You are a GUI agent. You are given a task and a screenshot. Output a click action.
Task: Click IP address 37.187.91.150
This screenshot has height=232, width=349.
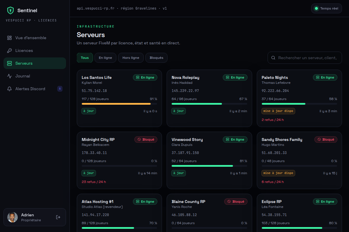point(185,153)
